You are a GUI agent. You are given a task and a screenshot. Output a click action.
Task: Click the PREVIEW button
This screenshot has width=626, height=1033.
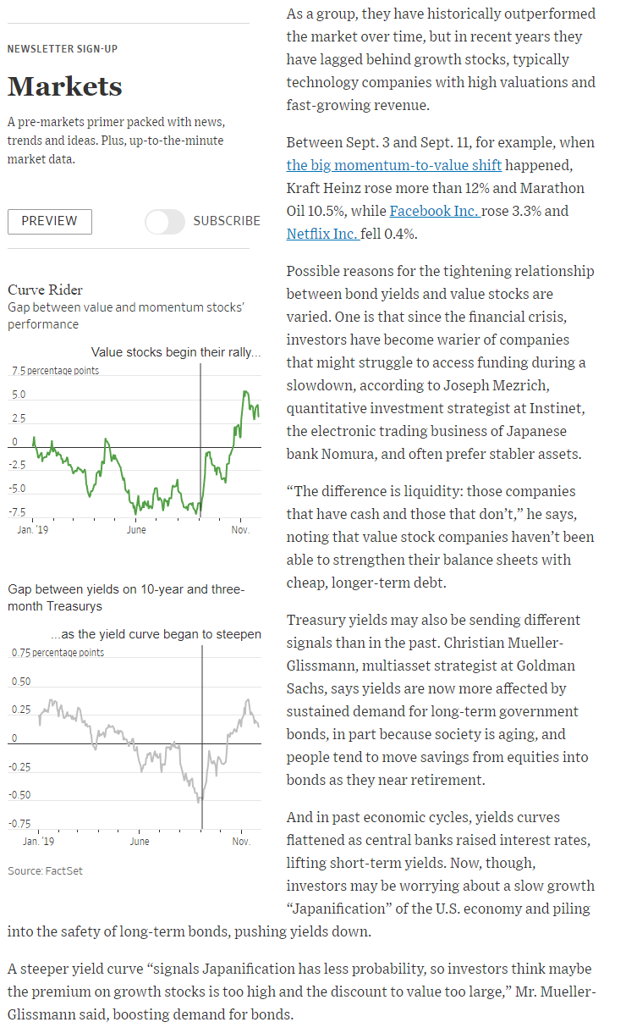(50, 221)
